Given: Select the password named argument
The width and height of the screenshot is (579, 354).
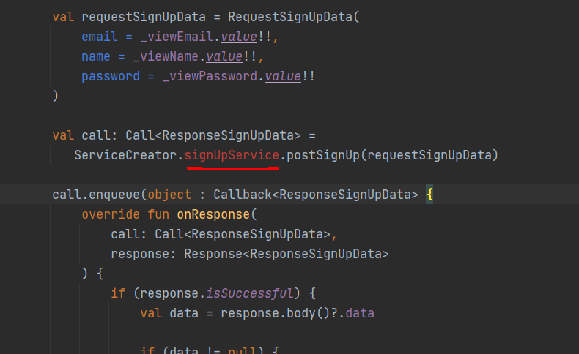Looking at the screenshot, I should pyautogui.click(x=111, y=76).
